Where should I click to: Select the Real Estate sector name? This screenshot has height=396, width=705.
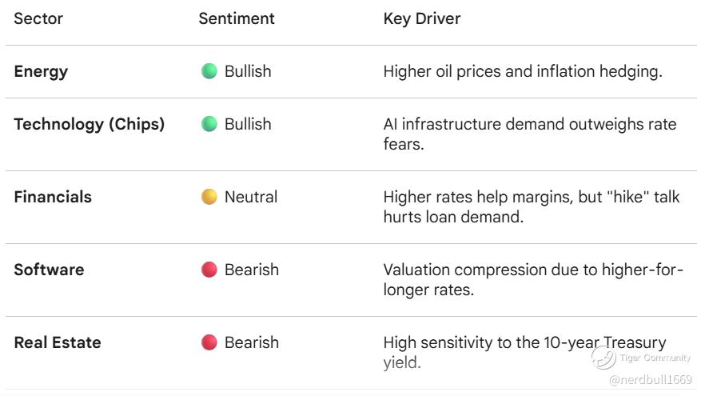click(x=58, y=342)
